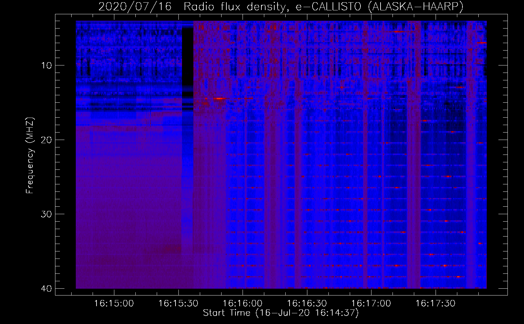The height and width of the screenshot is (324, 524).
Task: Click the 16:16:30 time tick label
Action: click(307, 304)
